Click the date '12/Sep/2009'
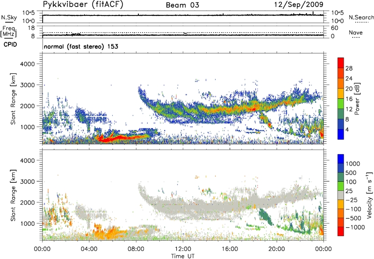This screenshot has height=259, width=374. pos(299,4)
